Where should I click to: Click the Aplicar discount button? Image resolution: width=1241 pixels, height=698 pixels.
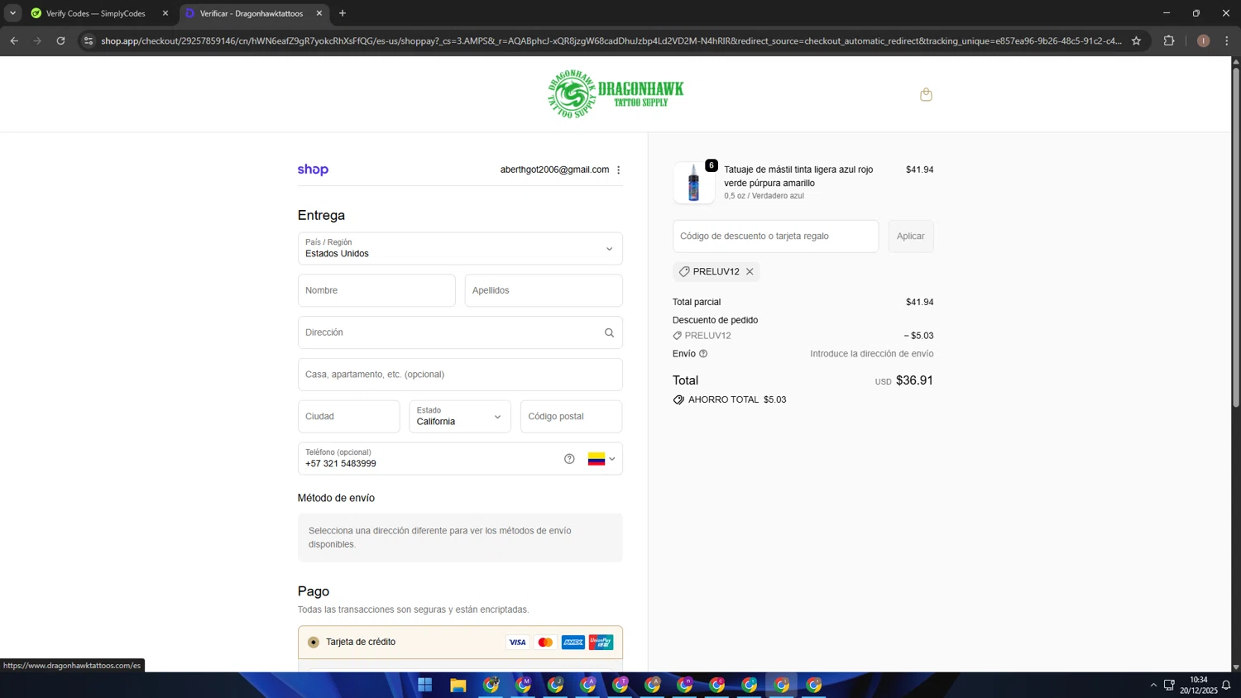pyautogui.click(x=911, y=237)
